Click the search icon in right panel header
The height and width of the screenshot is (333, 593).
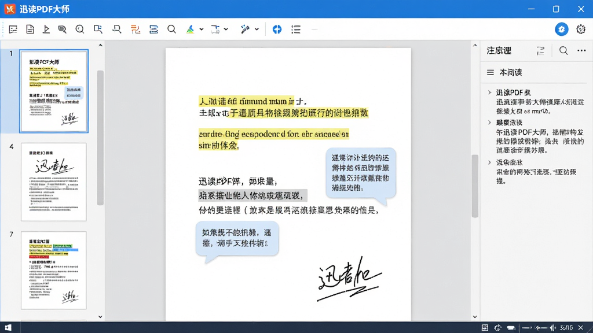point(563,51)
